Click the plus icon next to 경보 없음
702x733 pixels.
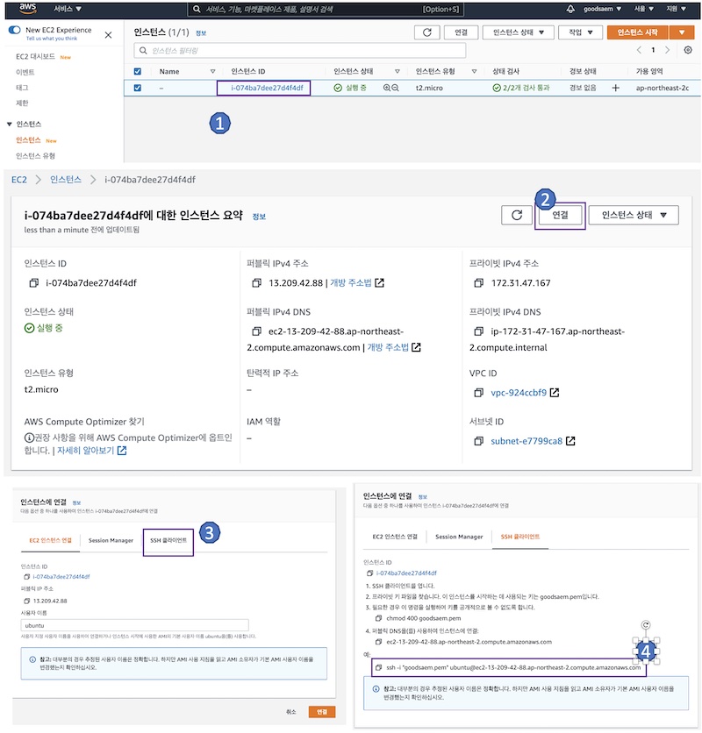[x=615, y=88]
